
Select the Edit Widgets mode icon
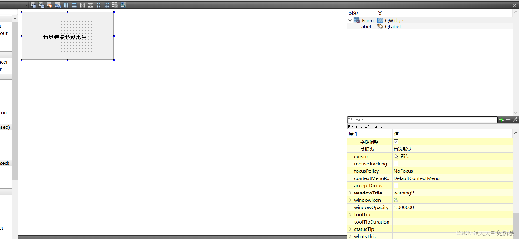click(x=33, y=5)
